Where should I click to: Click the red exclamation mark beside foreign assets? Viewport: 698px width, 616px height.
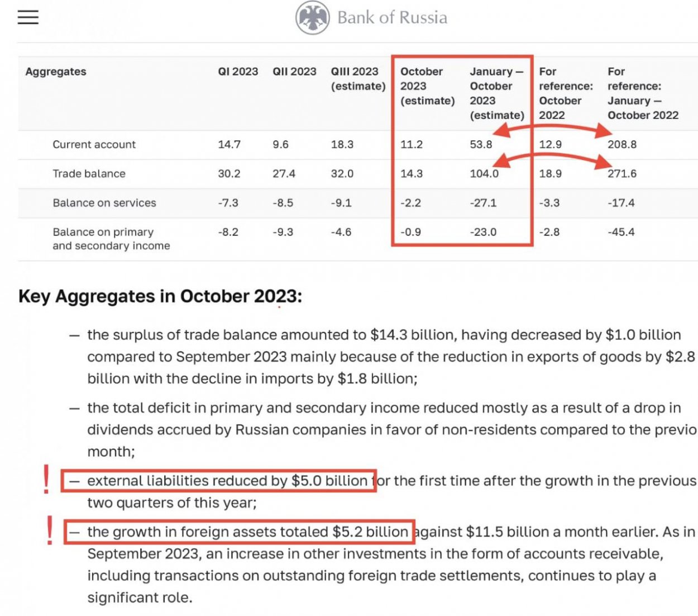[50, 530]
